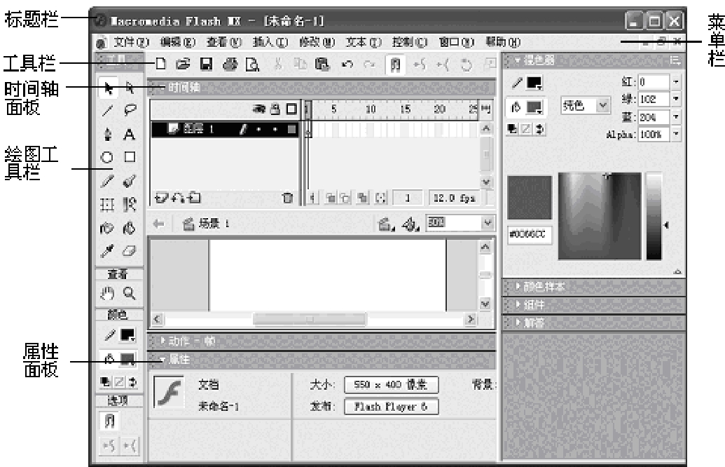Toggle the lock all layers column icon
This screenshot has width=725, height=467.
pos(275,109)
